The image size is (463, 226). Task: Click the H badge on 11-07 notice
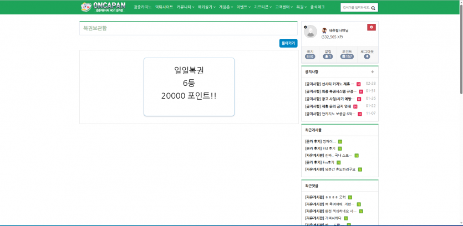tap(360, 114)
